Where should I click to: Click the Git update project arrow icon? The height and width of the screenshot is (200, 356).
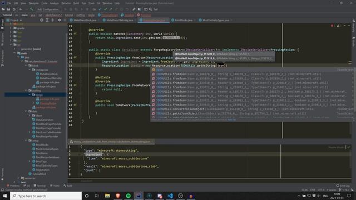[x=100, y=9]
